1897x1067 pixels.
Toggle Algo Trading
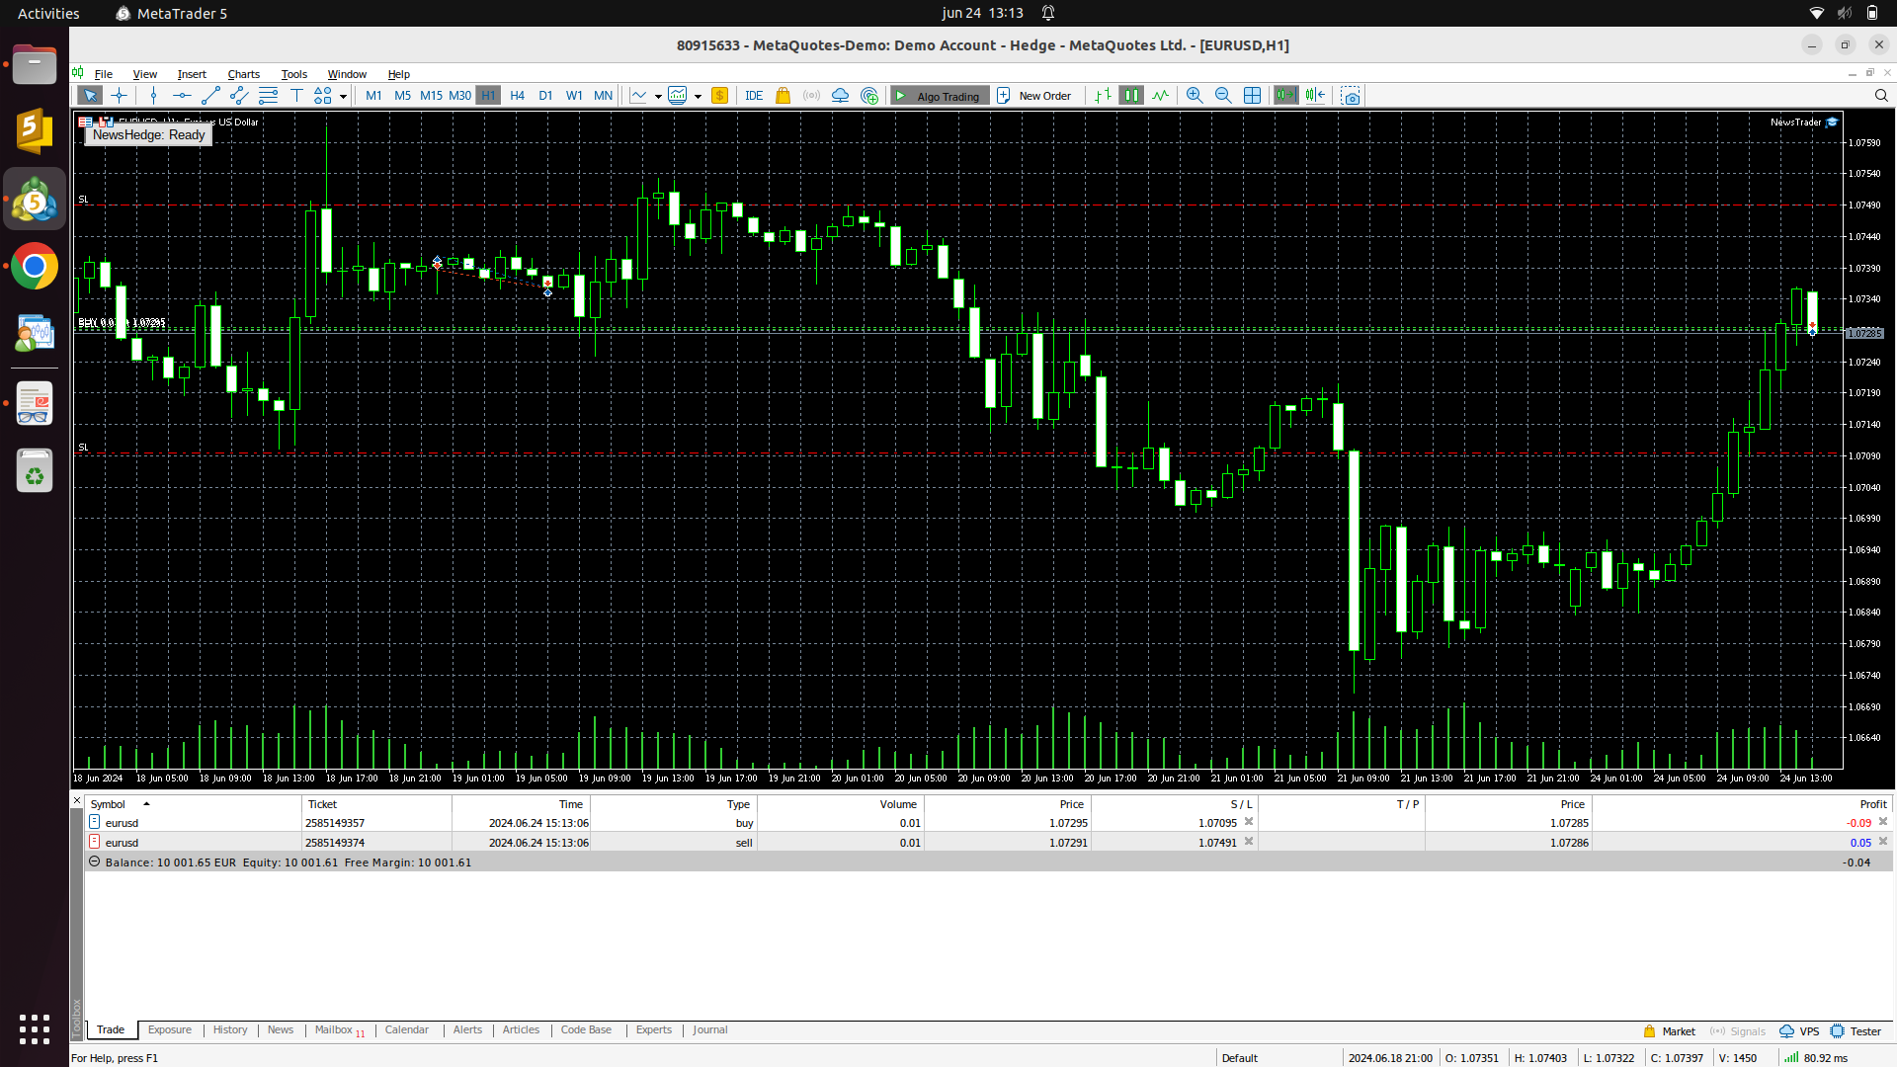pyautogui.click(x=939, y=96)
